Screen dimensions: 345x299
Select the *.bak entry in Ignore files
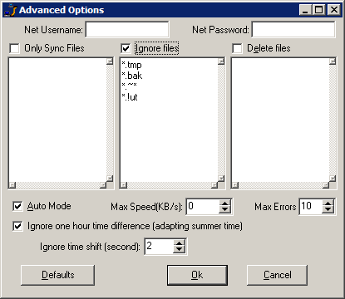(132, 76)
